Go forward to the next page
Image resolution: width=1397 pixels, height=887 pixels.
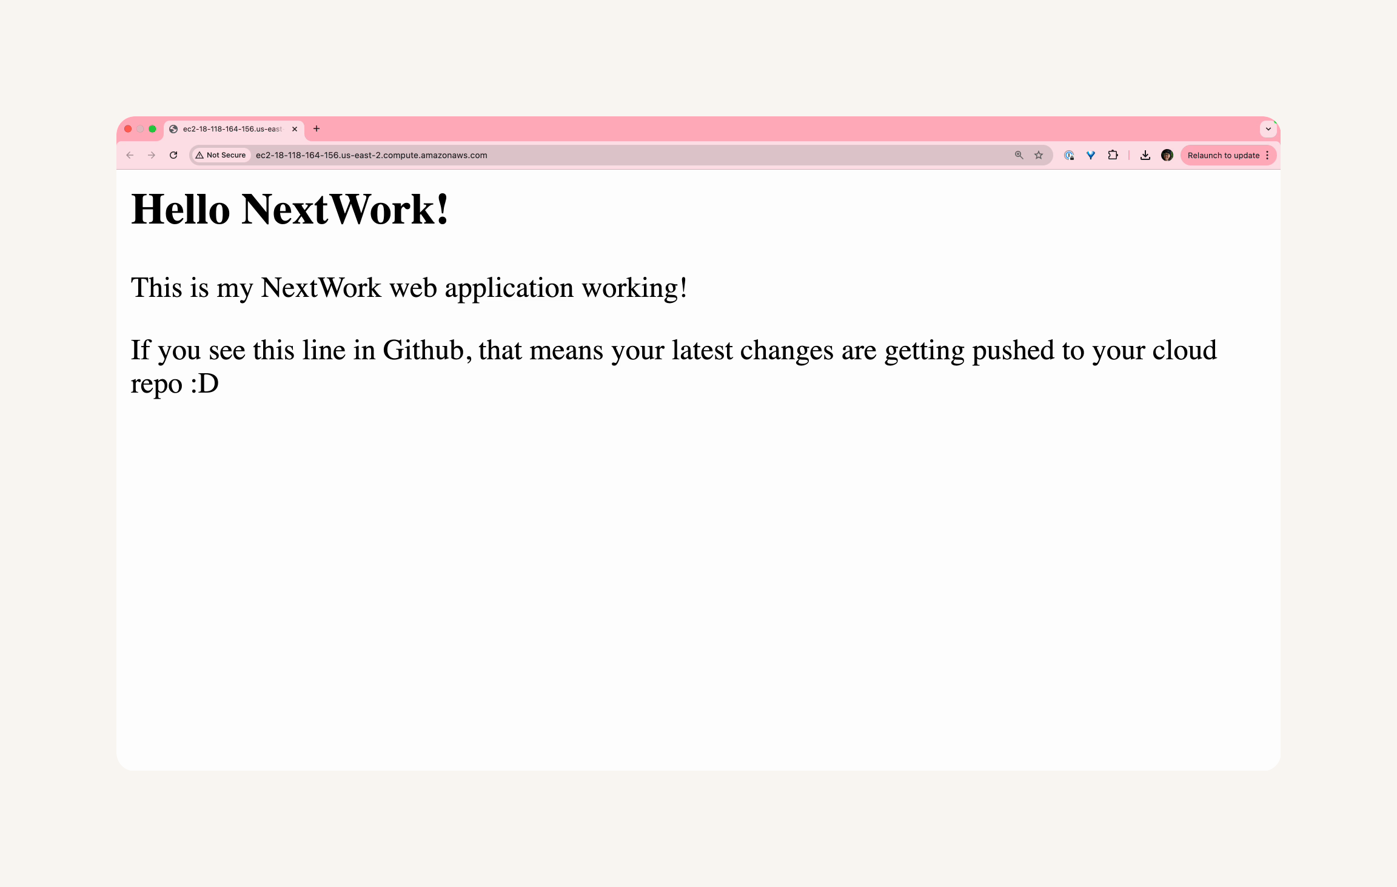point(152,155)
